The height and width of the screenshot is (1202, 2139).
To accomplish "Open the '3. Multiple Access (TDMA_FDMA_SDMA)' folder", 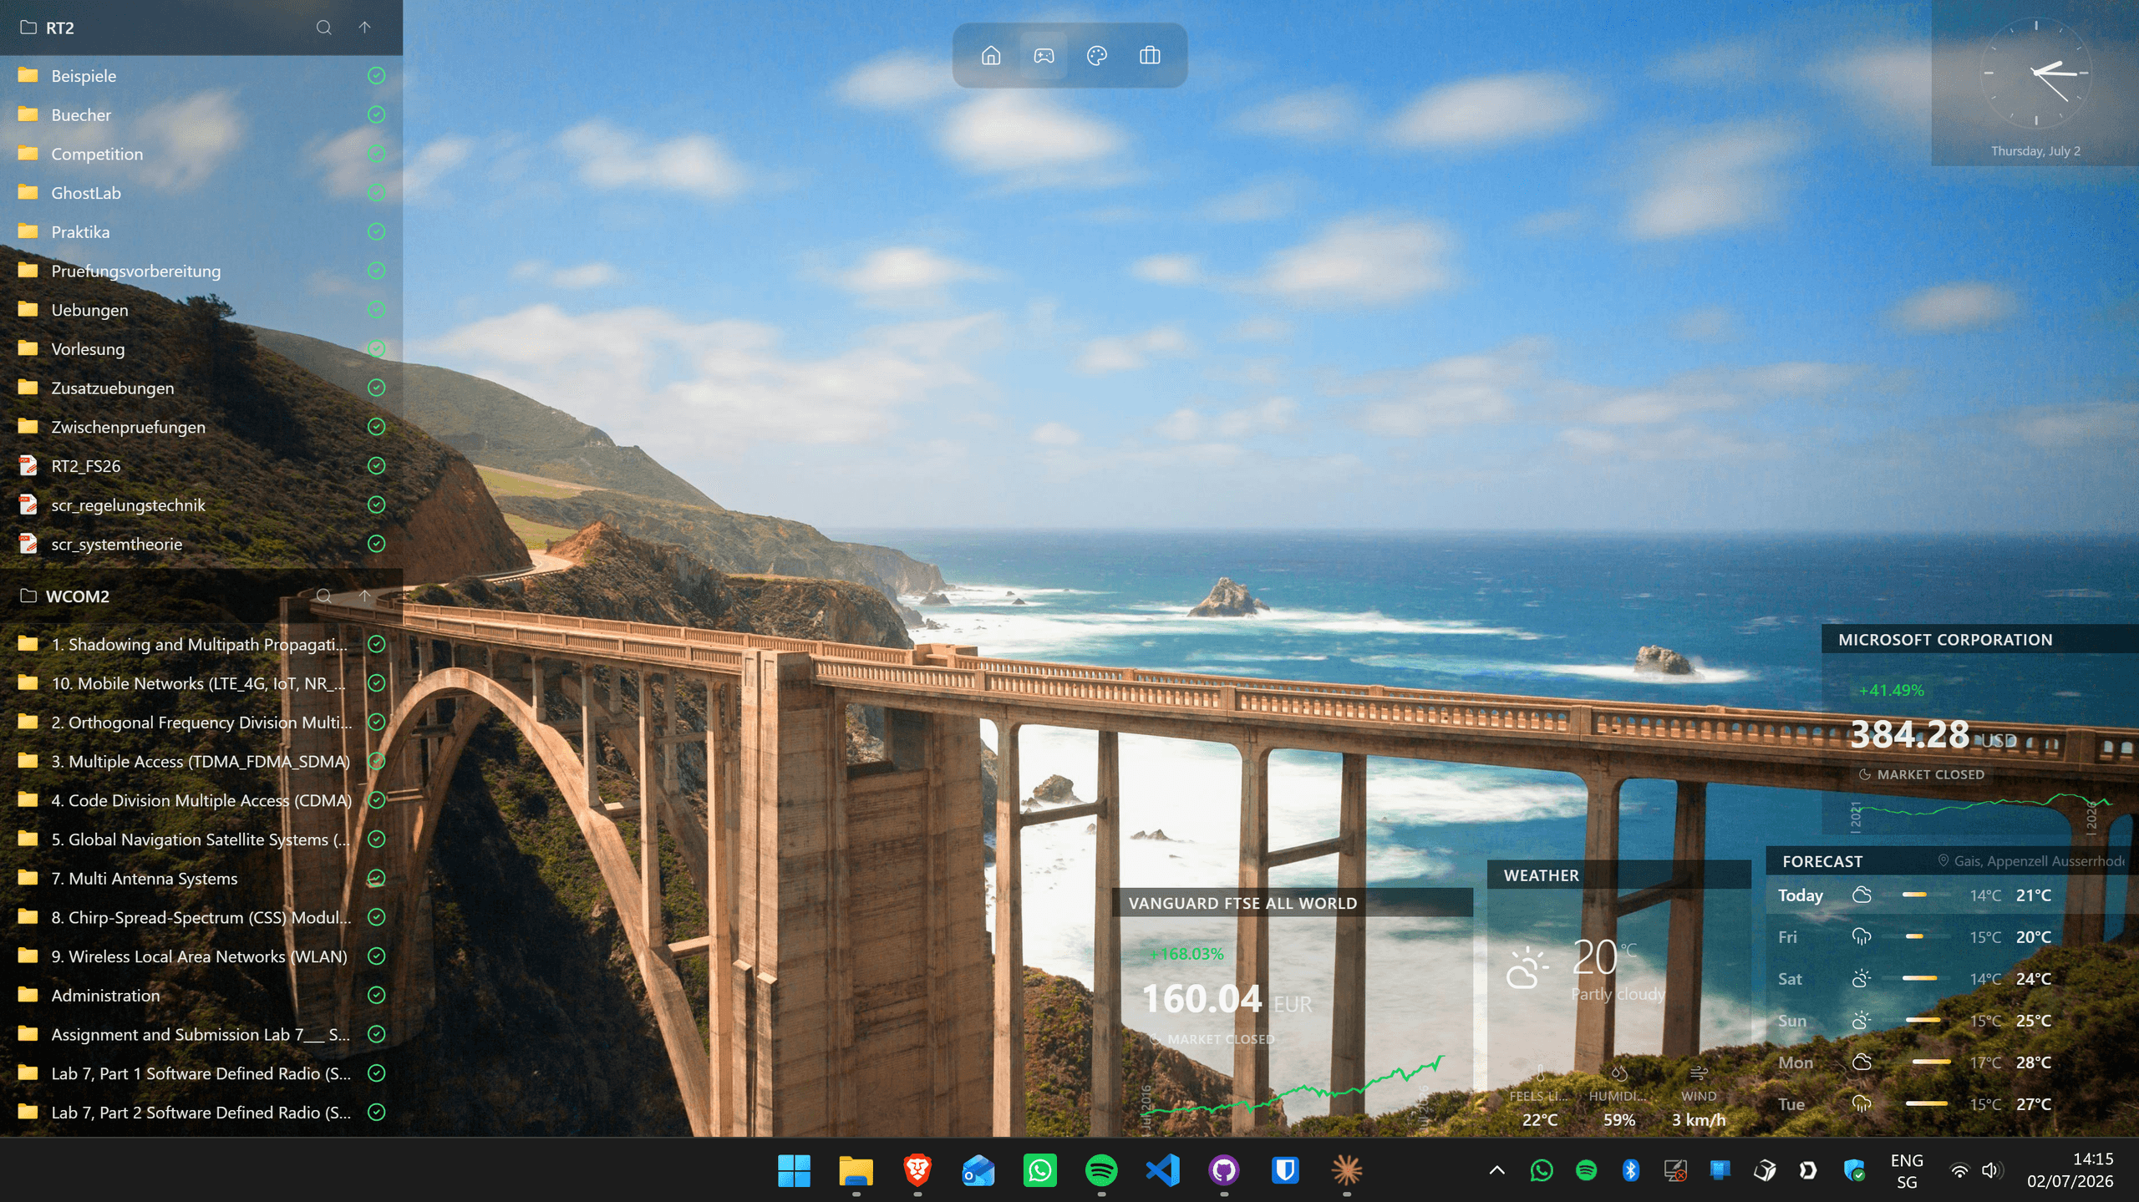I will pos(201,761).
